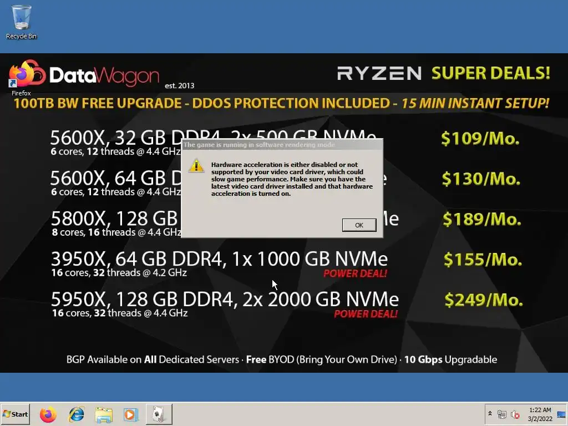Viewport: 568px width, 426px height.
Task: Click the $155/Mo. price text
Action: click(483, 260)
